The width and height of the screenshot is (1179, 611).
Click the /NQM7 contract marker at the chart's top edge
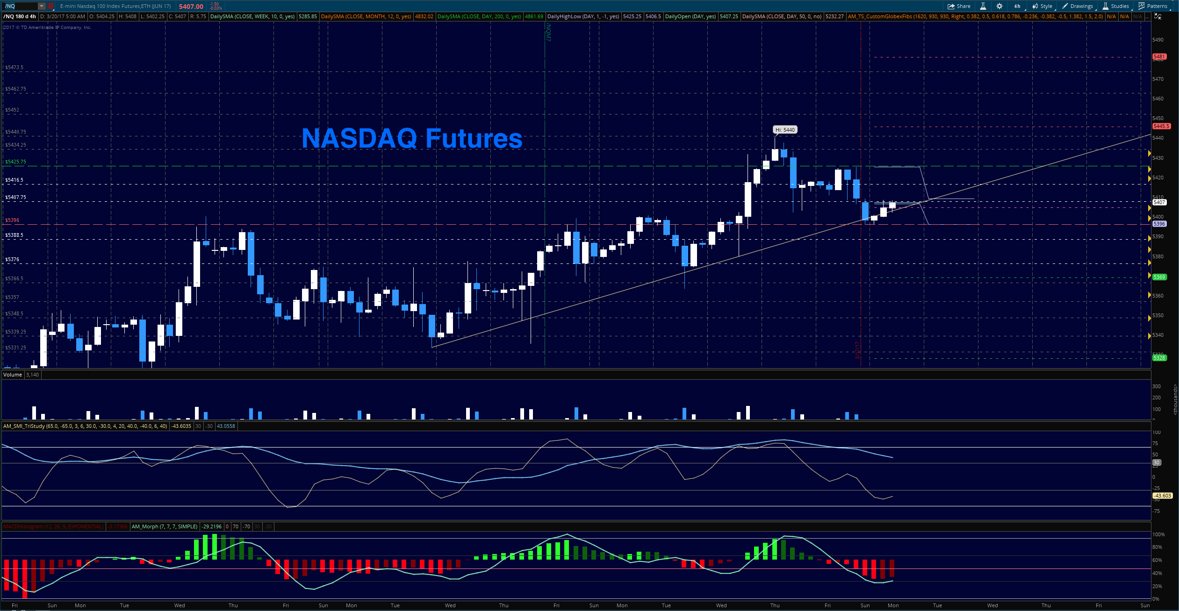(x=549, y=32)
